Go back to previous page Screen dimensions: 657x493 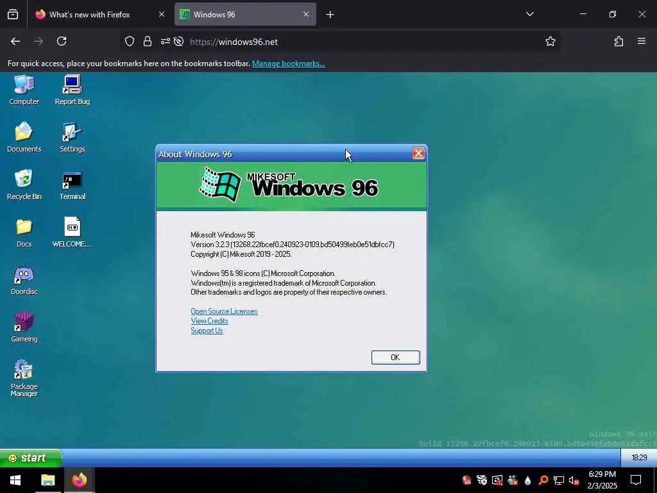click(15, 41)
